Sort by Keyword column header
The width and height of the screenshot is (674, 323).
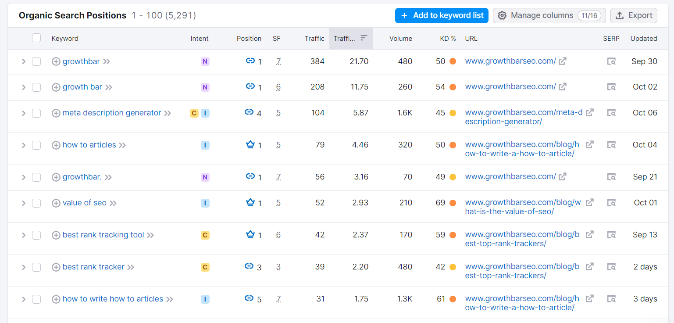(65, 39)
